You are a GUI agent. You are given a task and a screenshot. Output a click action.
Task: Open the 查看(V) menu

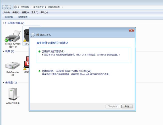[x=25, y=12]
